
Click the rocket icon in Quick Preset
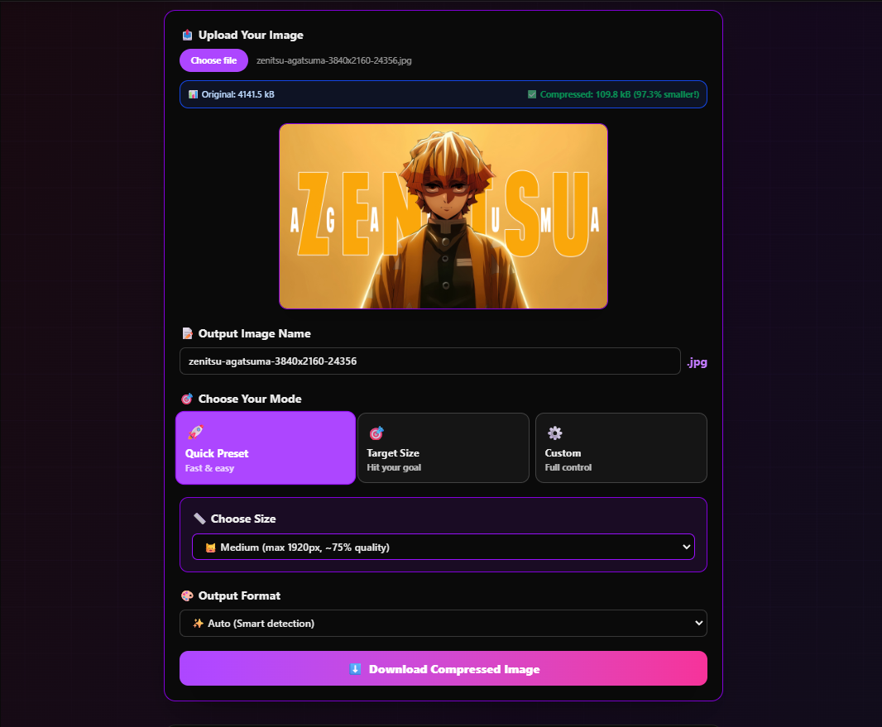pyautogui.click(x=194, y=432)
